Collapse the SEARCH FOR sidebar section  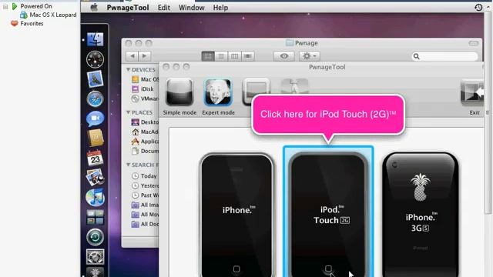click(129, 165)
